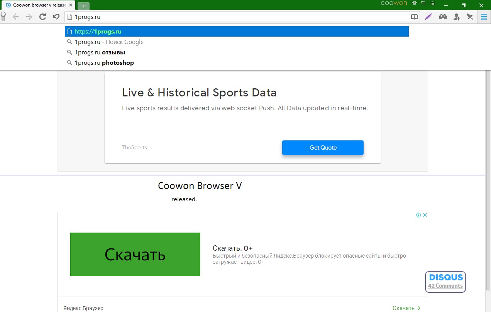Click the green Скачать link at ad bottom

[x=406, y=308]
